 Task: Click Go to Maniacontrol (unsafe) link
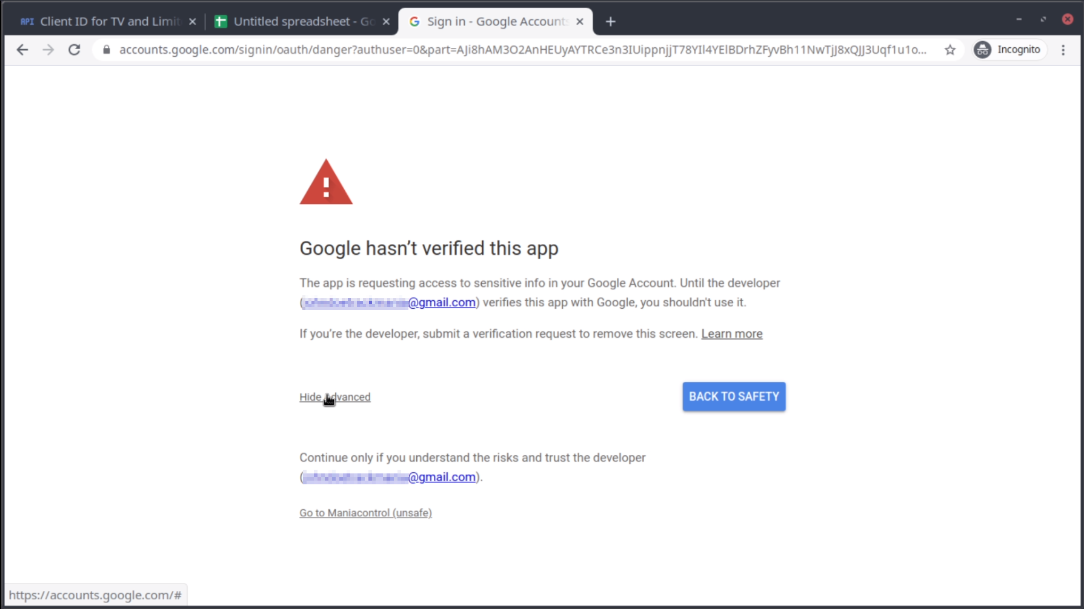point(365,513)
